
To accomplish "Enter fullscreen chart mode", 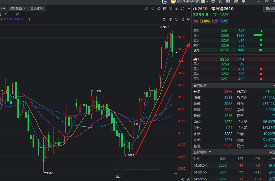I will [183, 8].
